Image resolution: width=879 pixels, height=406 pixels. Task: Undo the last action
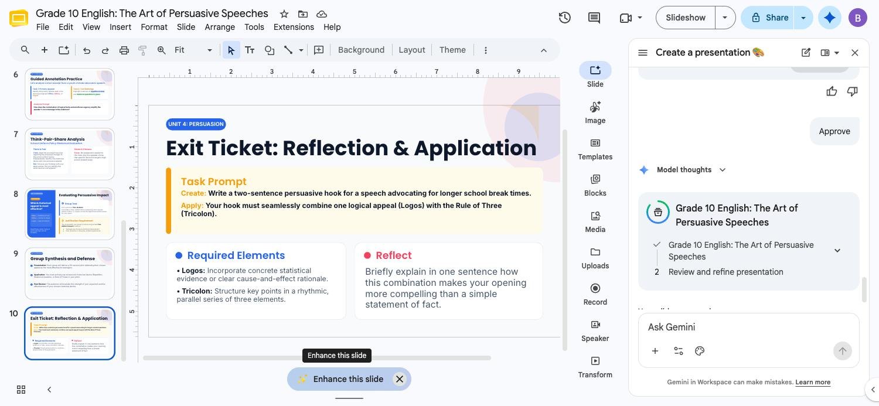coord(86,50)
